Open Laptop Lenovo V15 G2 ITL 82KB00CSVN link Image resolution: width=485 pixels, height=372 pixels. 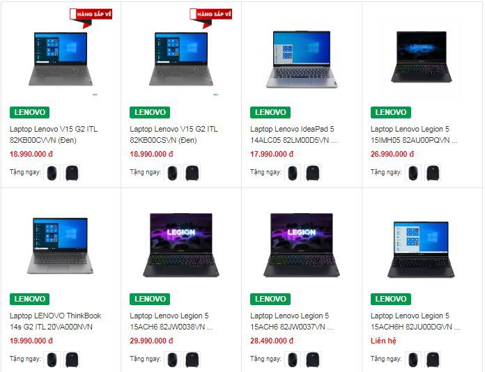tap(174, 134)
